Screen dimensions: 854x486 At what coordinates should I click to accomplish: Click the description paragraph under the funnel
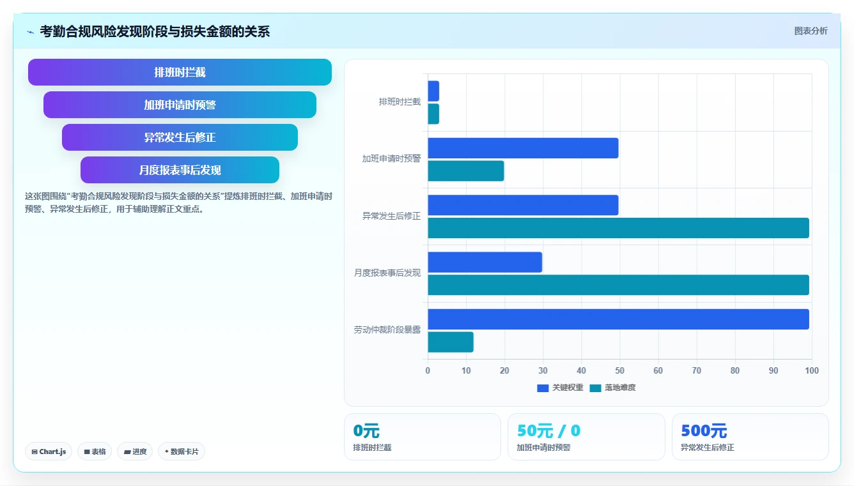point(178,202)
